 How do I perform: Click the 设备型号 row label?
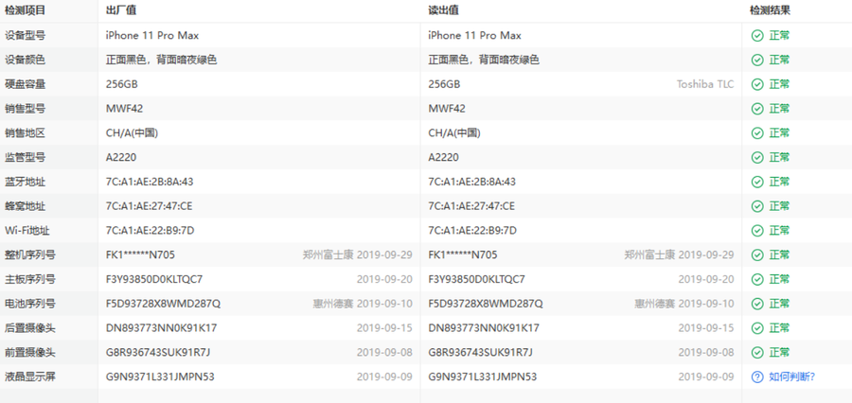click(x=25, y=36)
